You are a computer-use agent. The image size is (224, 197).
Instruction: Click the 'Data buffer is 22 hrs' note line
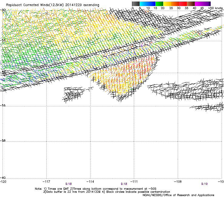point(107,192)
